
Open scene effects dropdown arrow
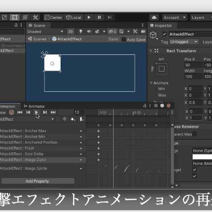[104, 32]
